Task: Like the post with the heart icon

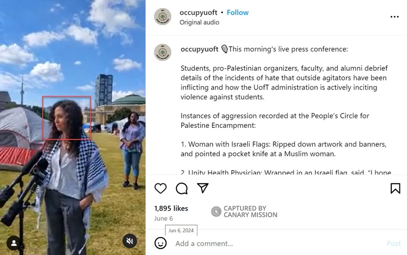Action: tap(160, 188)
